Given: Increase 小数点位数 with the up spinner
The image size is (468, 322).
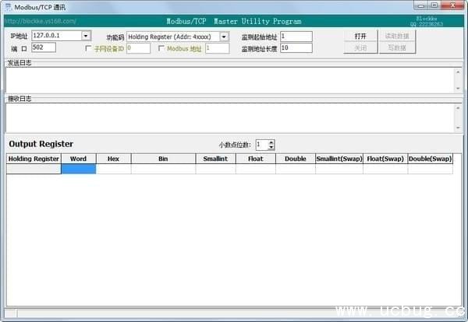Looking at the screenshot, I should (271, 142).
